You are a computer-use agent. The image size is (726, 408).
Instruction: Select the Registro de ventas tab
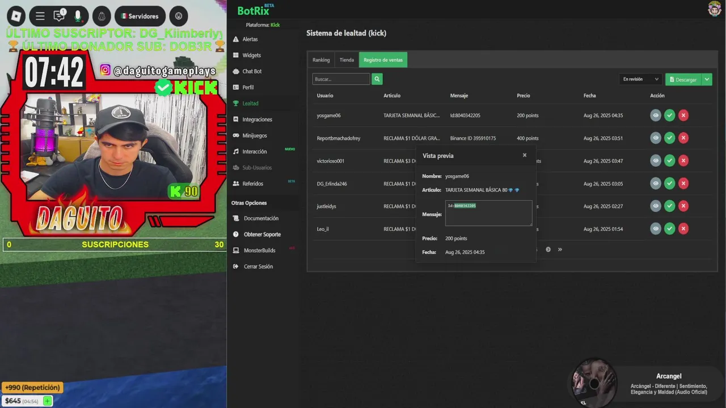pos(383,60)
